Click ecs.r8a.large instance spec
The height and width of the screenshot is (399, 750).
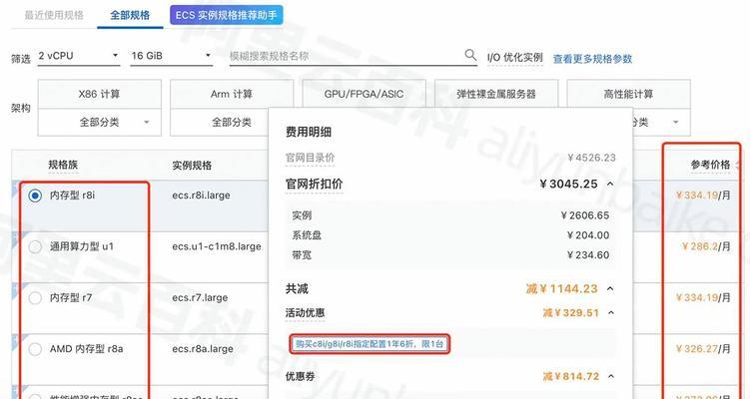[203, 349]
